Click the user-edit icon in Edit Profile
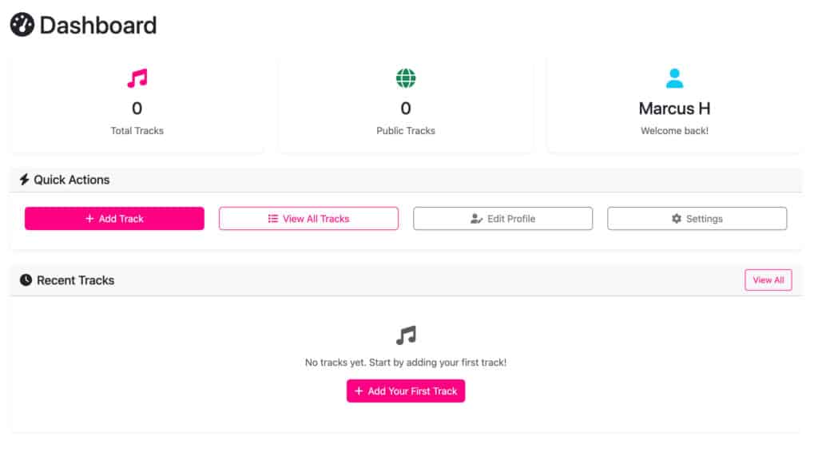This screenshot has height=456, width=818. click(x=476, y=219)
